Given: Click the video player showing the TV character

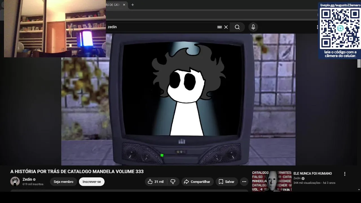Looking at the screenshot, I should [x=178, y=99].
